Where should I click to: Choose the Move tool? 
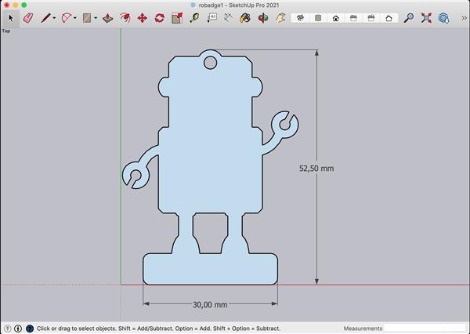142,17
